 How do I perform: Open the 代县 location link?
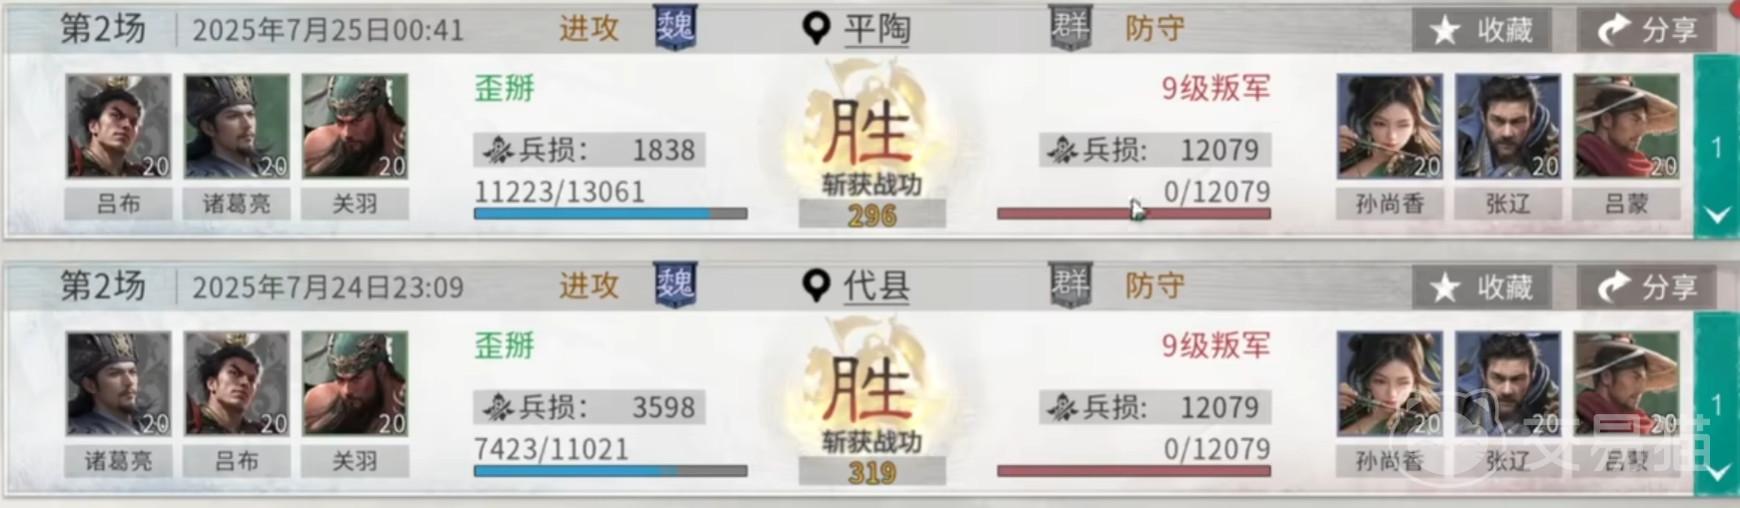[877, 287]
